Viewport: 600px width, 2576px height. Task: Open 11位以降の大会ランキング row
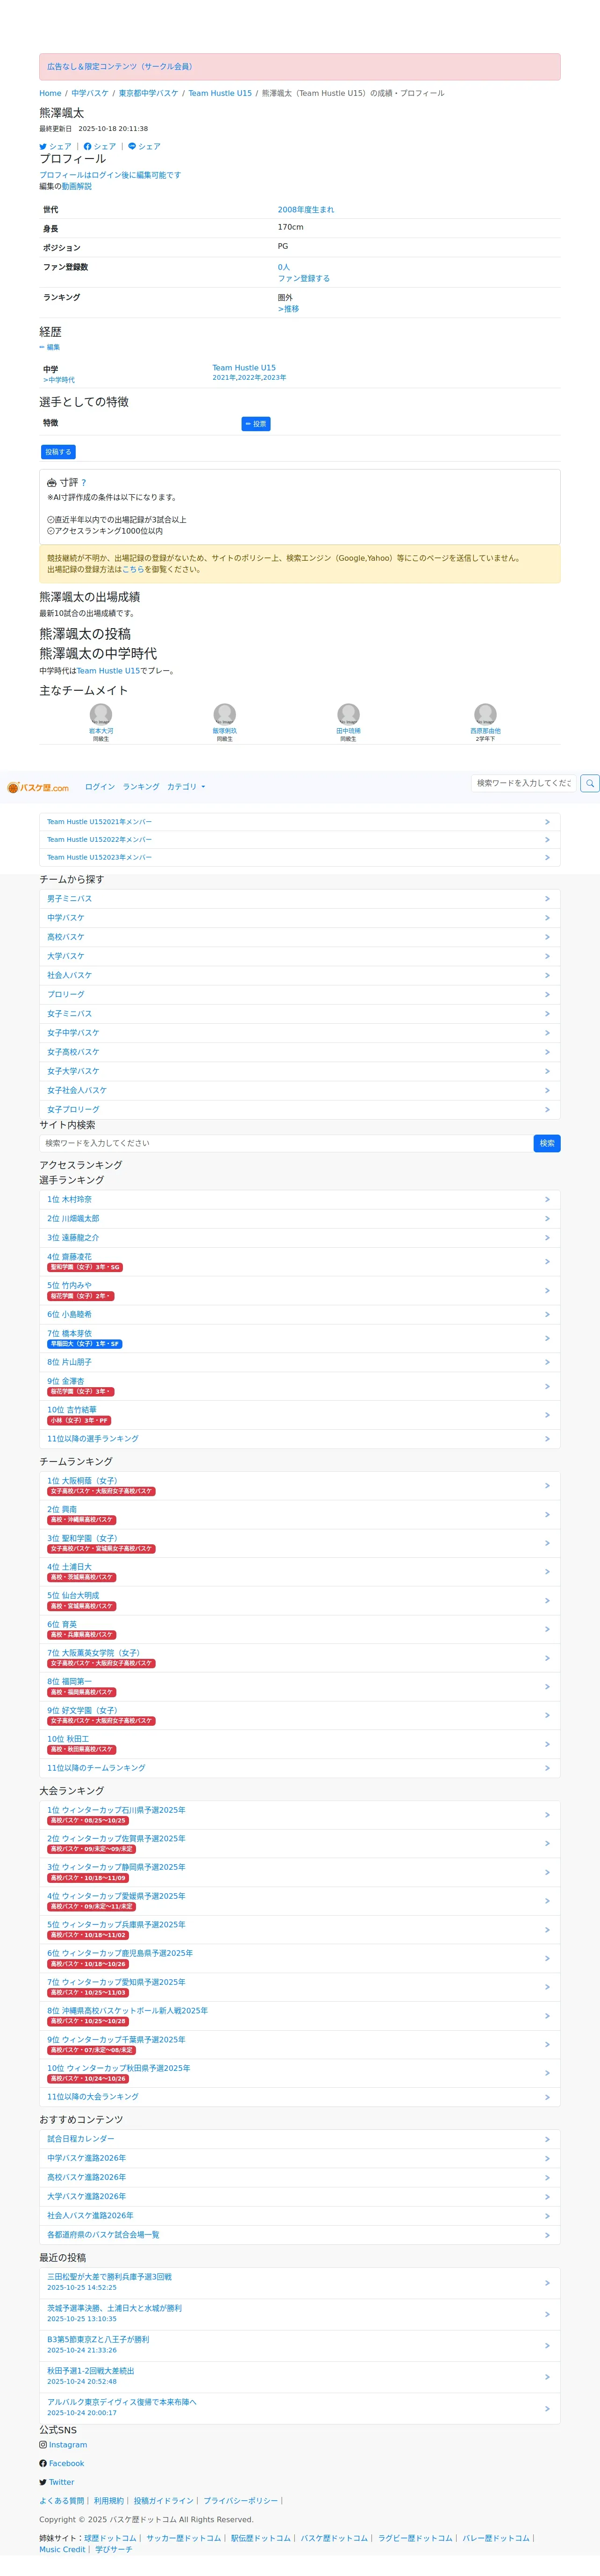(x=300, y=2097)
